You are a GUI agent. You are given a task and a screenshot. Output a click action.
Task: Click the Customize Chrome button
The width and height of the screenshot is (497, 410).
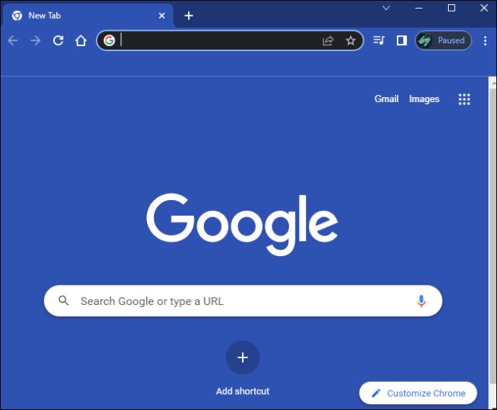(418, 393)
